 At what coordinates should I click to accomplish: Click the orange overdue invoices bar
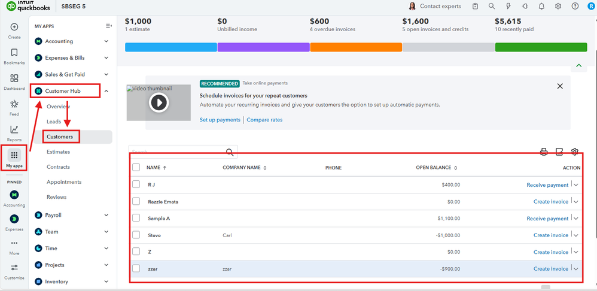356,47
